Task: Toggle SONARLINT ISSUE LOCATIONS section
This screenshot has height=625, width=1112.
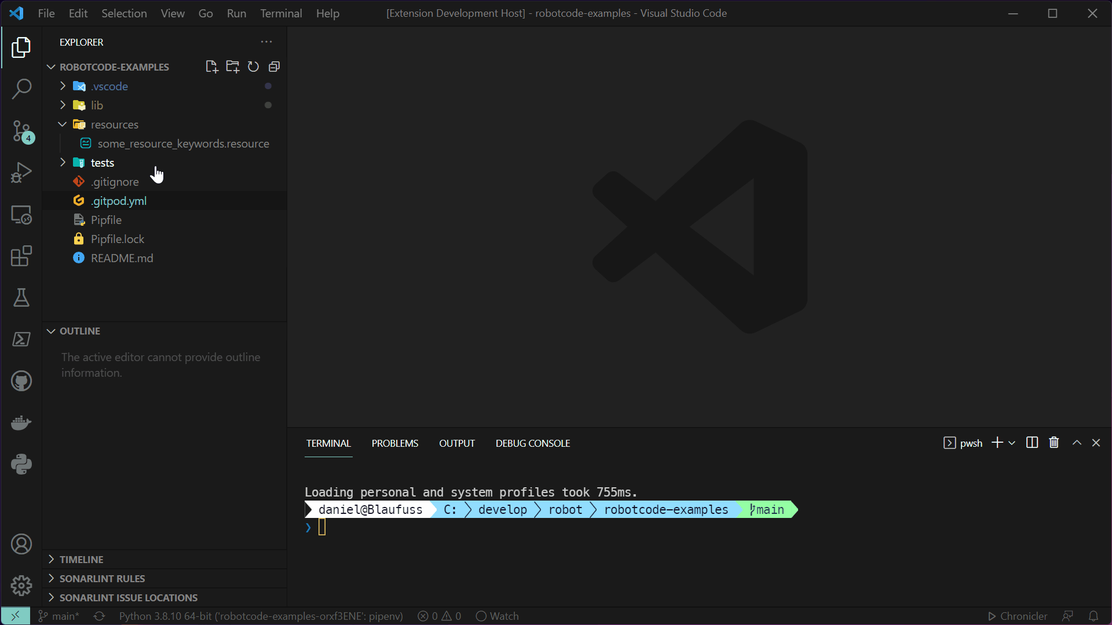Action: 129,598
